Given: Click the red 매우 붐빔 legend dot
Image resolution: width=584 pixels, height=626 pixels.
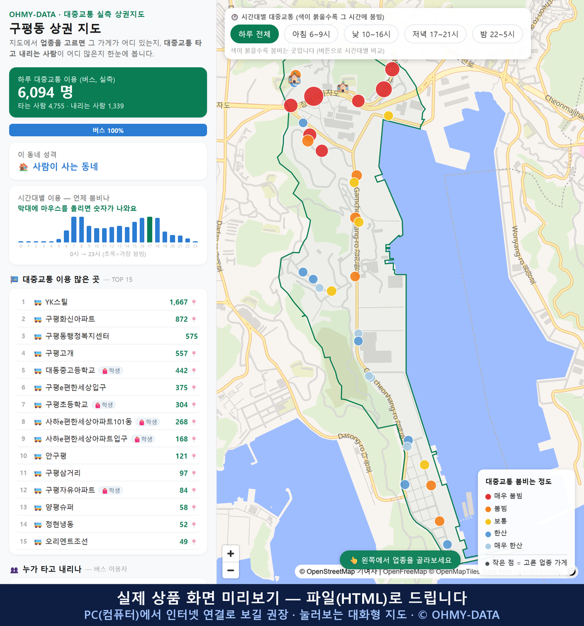Looking at the screenshot, I should [x=488, y=496].
